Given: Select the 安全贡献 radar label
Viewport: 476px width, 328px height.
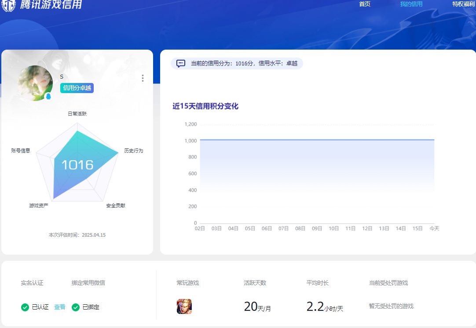Looking at the screenshot, I should click(116, 205).
